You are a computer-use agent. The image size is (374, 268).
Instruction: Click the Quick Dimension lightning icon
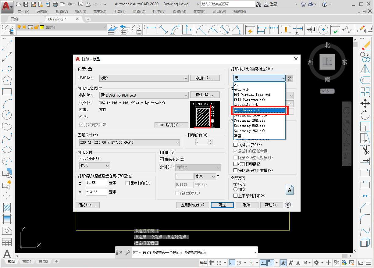pyautogui.click(x=250, y=29)
